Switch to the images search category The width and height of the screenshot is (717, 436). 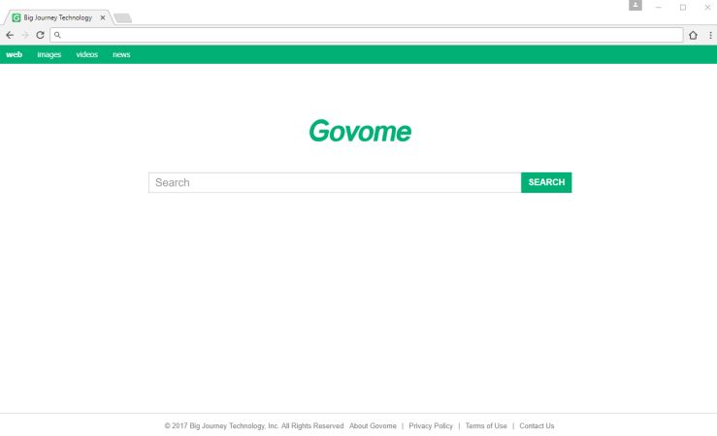49,54
